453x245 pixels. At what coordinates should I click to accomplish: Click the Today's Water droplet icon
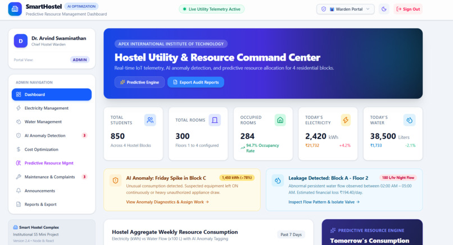coord(409,120)
